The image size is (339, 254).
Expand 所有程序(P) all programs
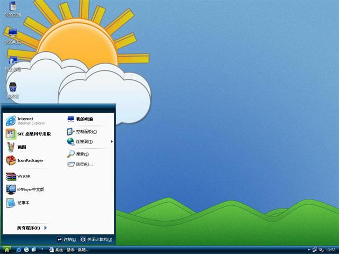(32, 228)
